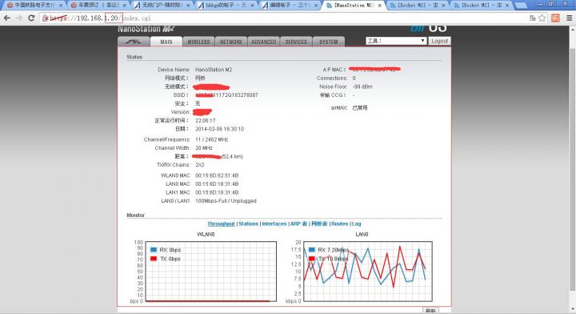Screen dimensions: 576x314
Task: Expand the 工具 tools dropdown
Action: [x=396, y=41]
